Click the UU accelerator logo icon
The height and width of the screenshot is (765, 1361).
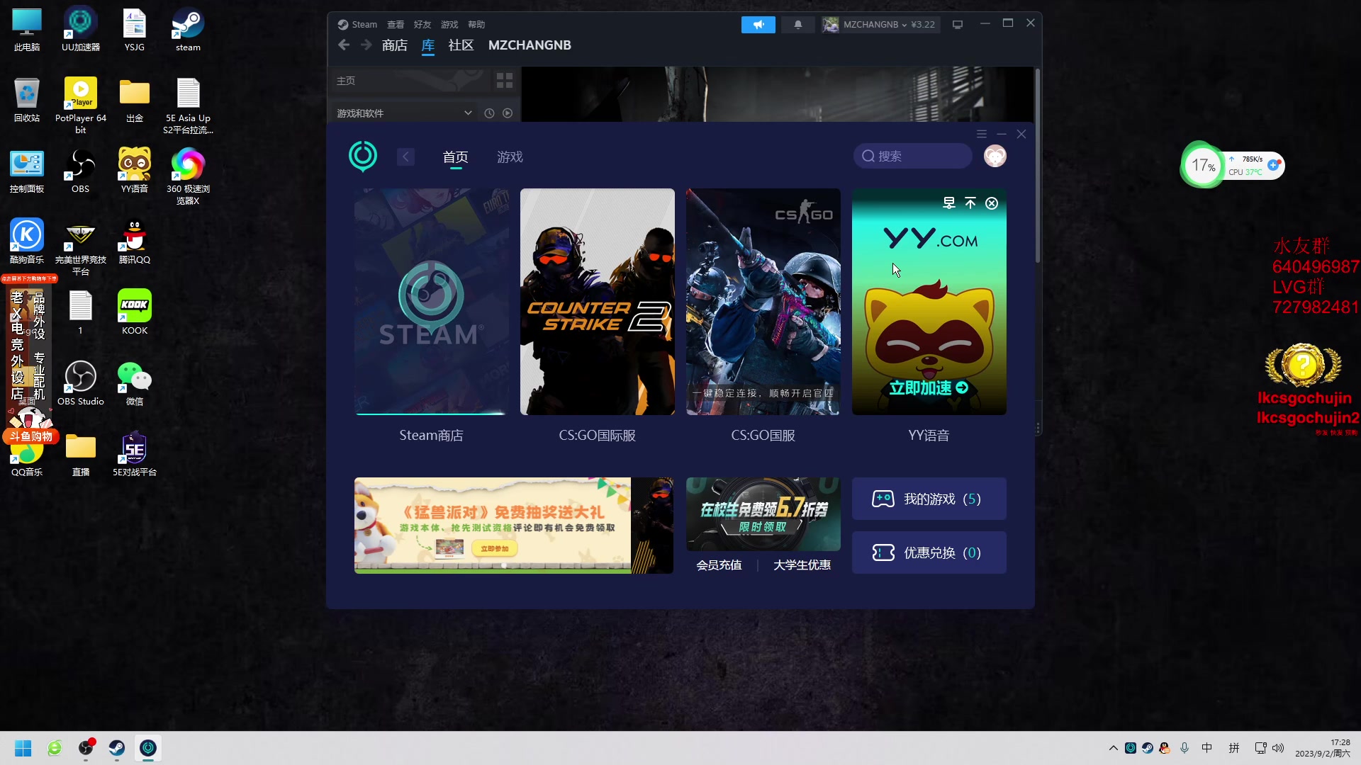(363, 157)
